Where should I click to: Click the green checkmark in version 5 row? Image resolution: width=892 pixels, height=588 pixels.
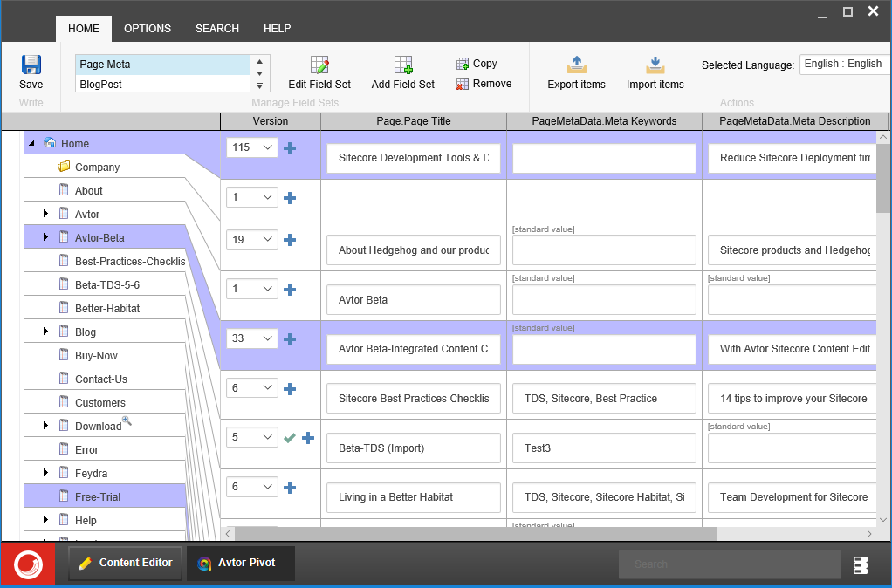pyautogui.click(x=290, y=438)
